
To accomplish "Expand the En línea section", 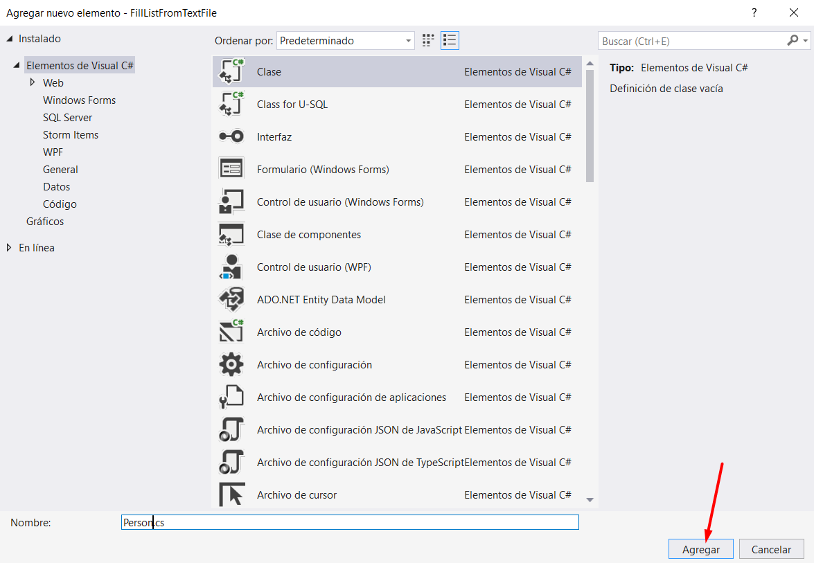I will (9, 248).
